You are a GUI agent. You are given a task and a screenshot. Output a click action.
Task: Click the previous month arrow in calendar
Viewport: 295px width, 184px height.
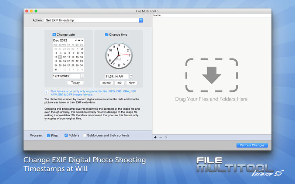[76, 40]
